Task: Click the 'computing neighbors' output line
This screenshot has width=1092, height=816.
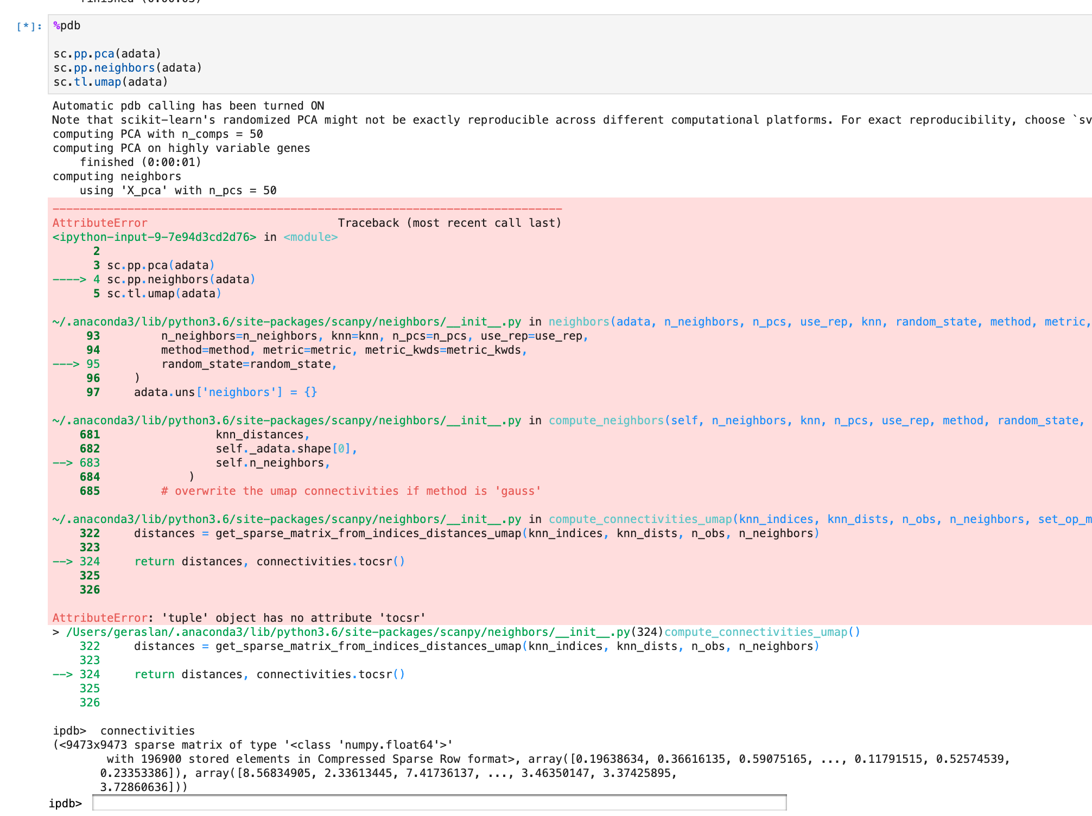Action: click(116, 176)
